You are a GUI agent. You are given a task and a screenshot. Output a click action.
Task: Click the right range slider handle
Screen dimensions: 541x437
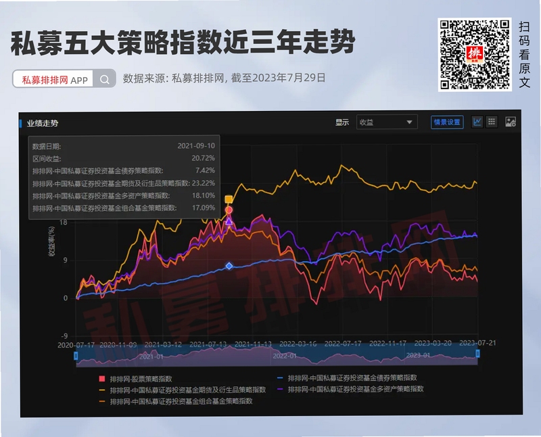pyautogui.click(x=478, y=354)
